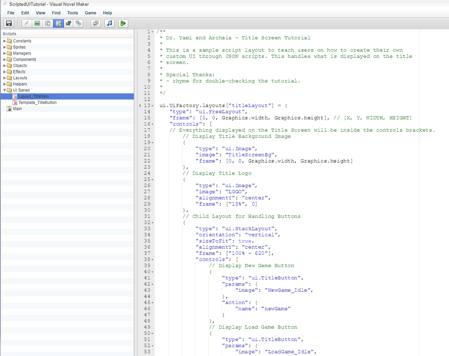Open the Database toolbar icon
The height and width of the screenshot is (356, 449).
48,23
